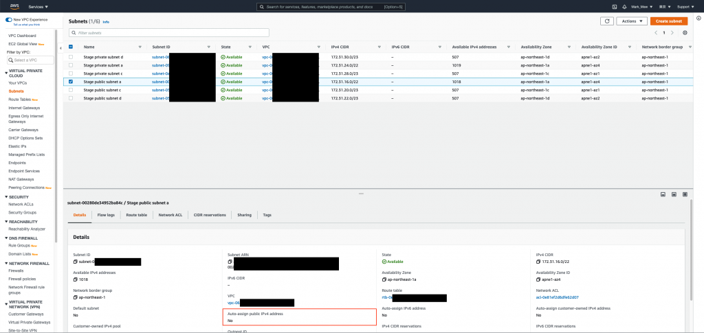Open Security Groups in sidebar
Viewport: 704px width, 333px height.
23,212
